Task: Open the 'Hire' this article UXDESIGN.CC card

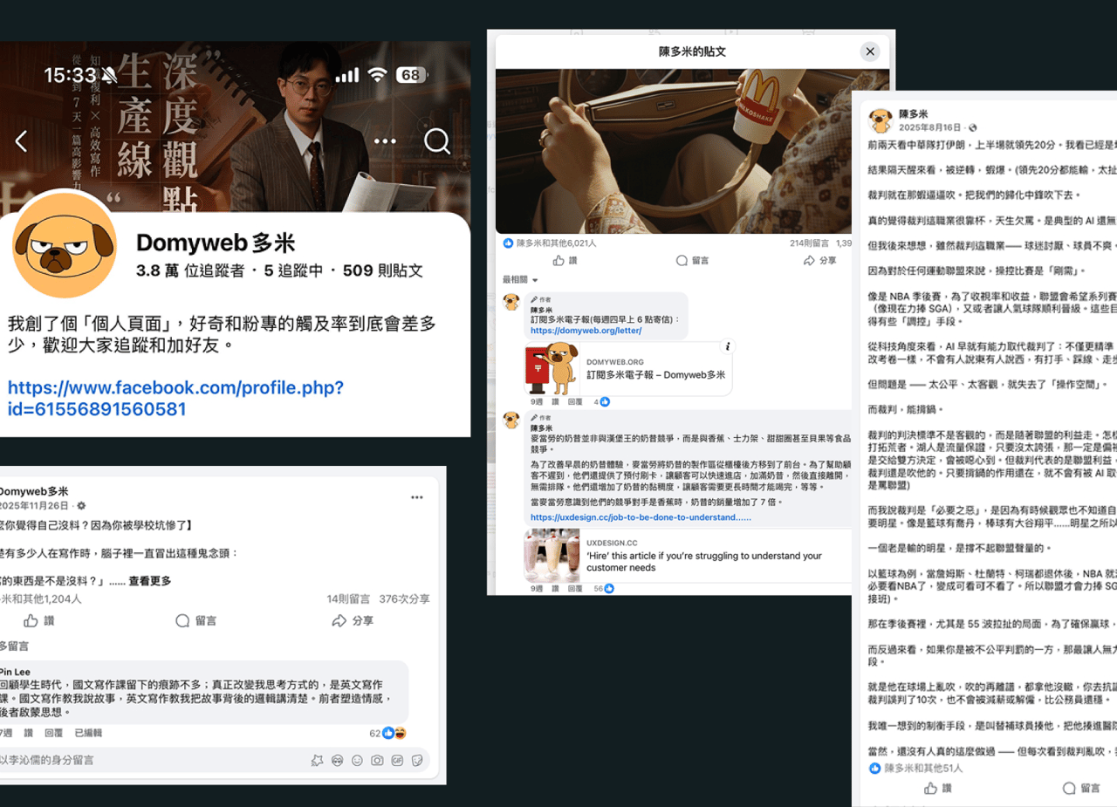Action: pos(688,555)
